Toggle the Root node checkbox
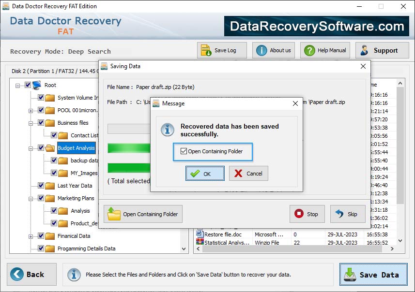Screen dimensions: 415x292 click(x=28, y=85)
